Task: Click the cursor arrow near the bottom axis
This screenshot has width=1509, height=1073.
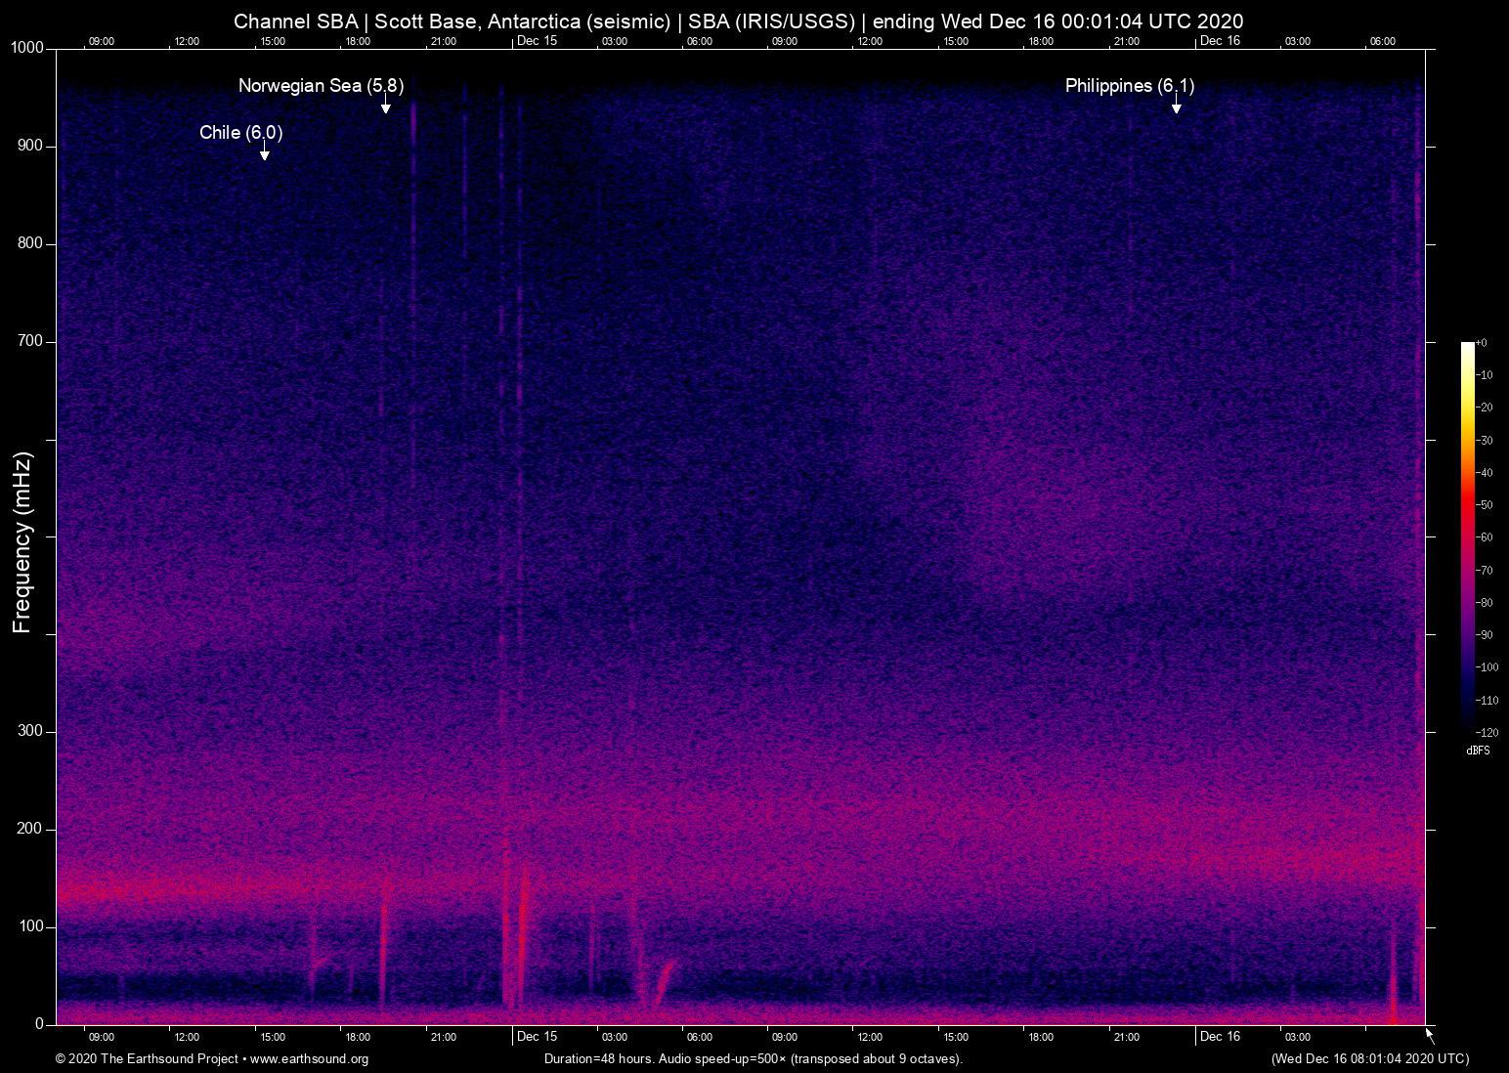Action: (1429, 1033)
